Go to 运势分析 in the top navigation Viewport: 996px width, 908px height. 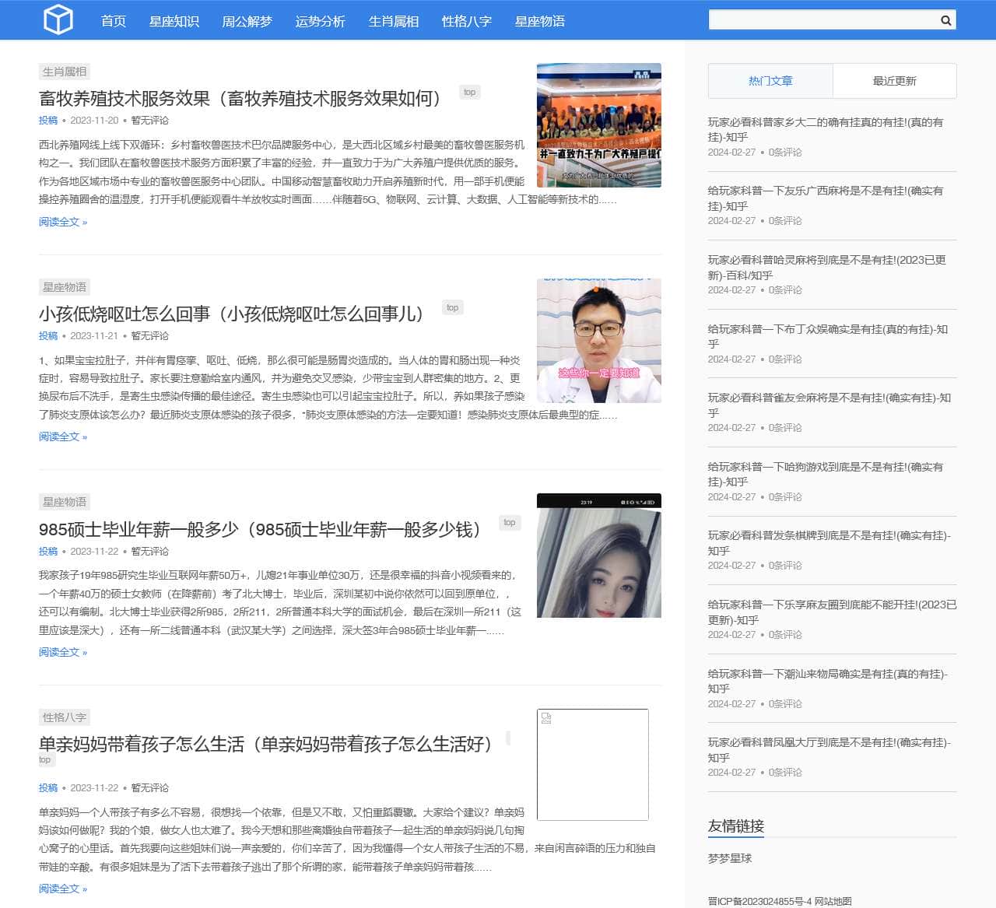[x=320, y=21]
